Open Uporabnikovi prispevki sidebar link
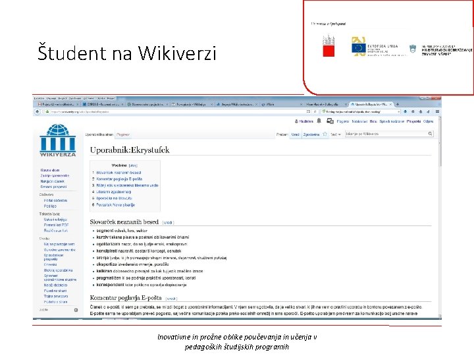Image resolution: width=474 pixels, height=356 pixels. [x=53, y=257]
